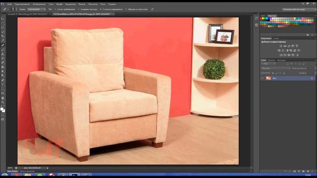Screen dimensions: 317x178
Task: Switch to the Стили tab
Action: coord(276,38)
